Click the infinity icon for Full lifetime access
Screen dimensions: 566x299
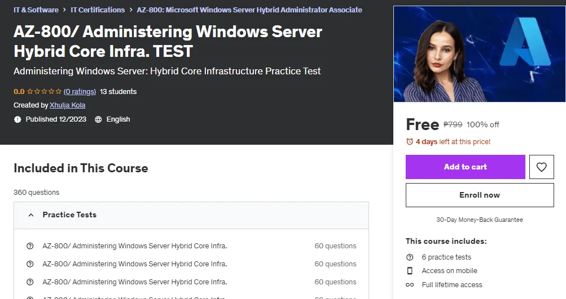click(410, 284)
